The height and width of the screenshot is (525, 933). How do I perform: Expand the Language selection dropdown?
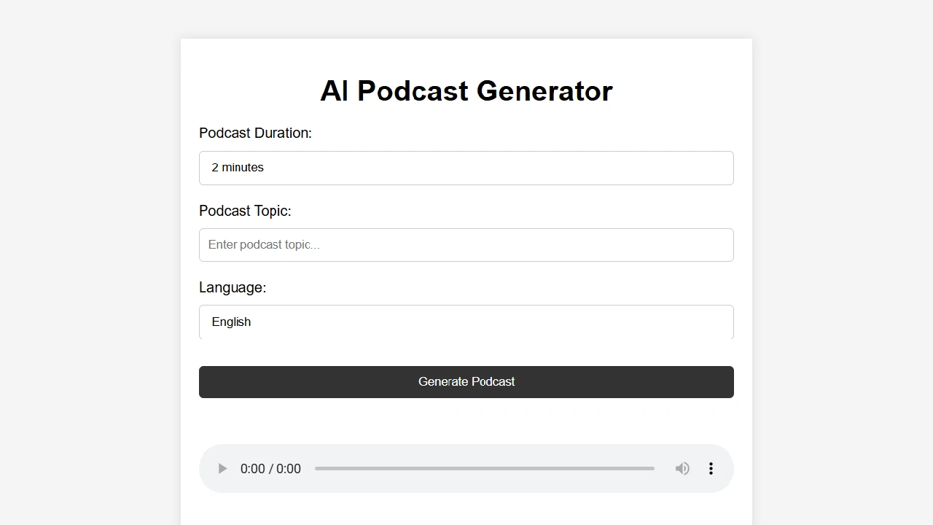click(x=466, y=322)
